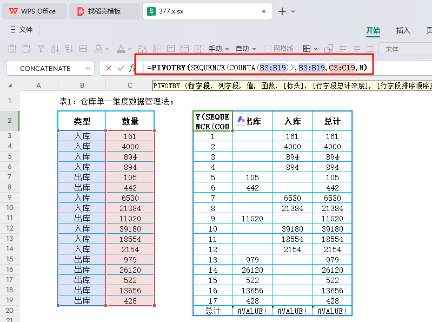Open the CONCATENATE name box dropdown
Screen dimensions: 432x322
(88, 68)
